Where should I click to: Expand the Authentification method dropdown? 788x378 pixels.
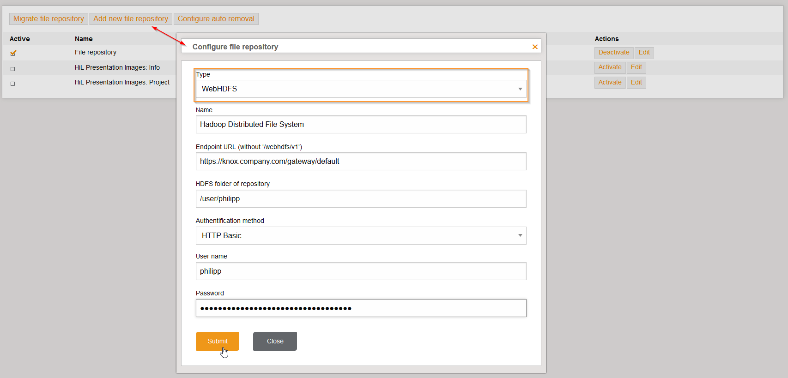(x=361, y=236)
